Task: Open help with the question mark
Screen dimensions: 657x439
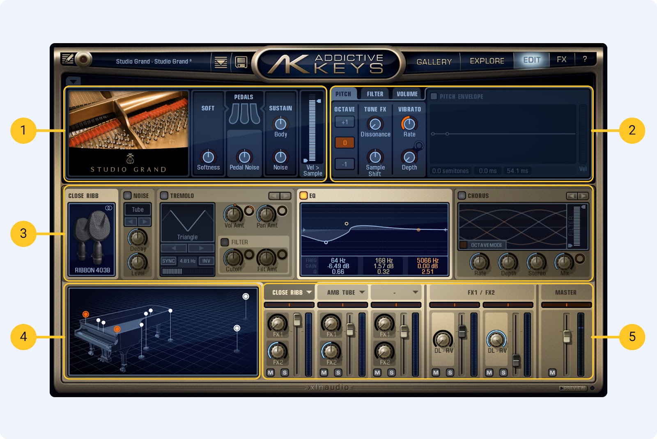Action: pyautogui.click(x=585, y=59)
